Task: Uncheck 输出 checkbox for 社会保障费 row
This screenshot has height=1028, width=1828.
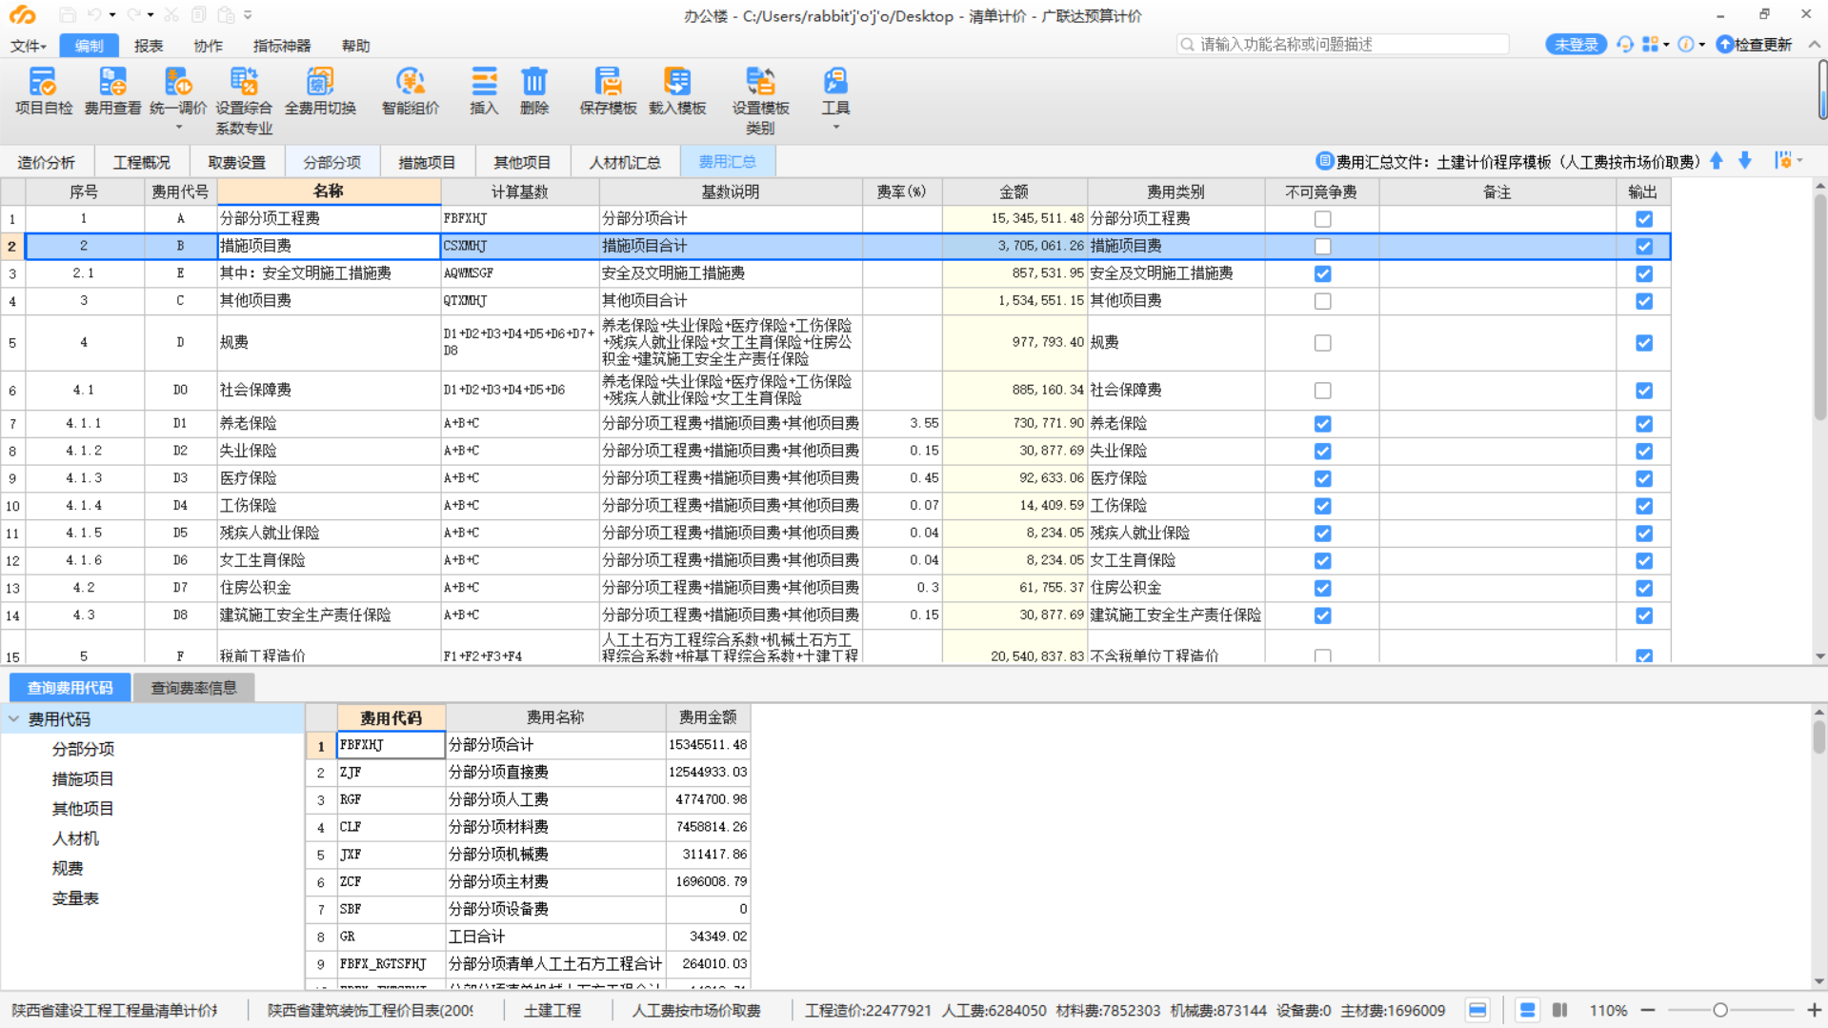Action: click(1644, 391)
